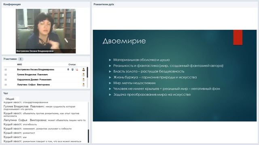
Task: Click chat message from Гуляев Владислав Павлович
Action: (39, 108)
